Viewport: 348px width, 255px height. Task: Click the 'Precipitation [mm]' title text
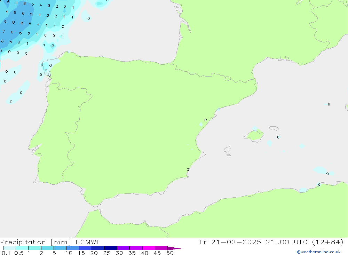pyautogui.click(x=35, y=242)
